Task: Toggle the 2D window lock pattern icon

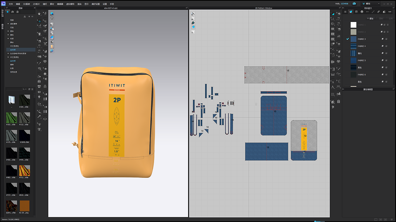Action: (x=193, y=32)
